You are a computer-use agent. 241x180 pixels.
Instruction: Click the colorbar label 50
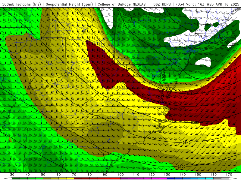(43, 175)
